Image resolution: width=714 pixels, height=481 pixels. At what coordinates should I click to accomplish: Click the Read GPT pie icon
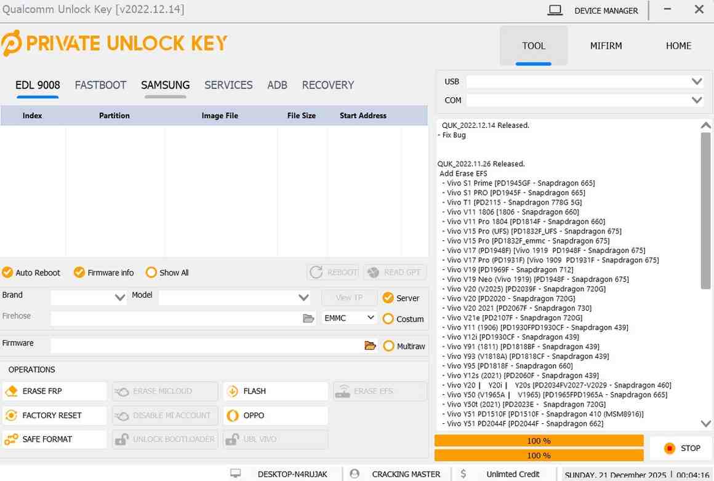pos(374,272)
